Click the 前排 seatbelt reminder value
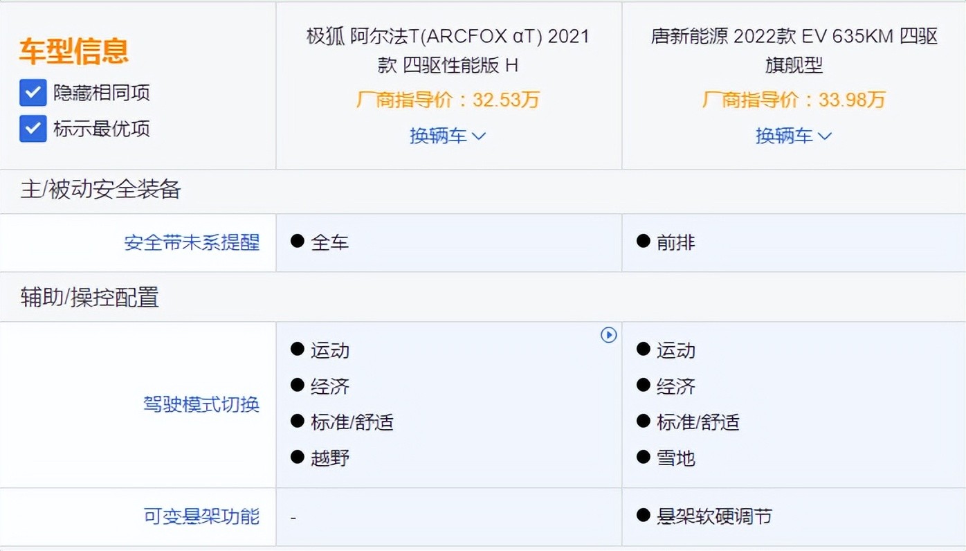The height and width of the screenshot is (551, 966). [x=675, y=243]
